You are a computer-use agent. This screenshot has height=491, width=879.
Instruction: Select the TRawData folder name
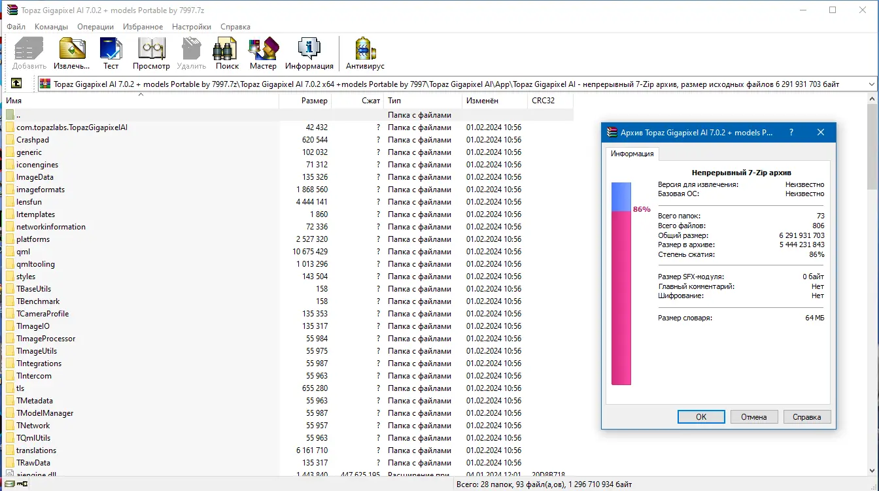pos(33,463)
